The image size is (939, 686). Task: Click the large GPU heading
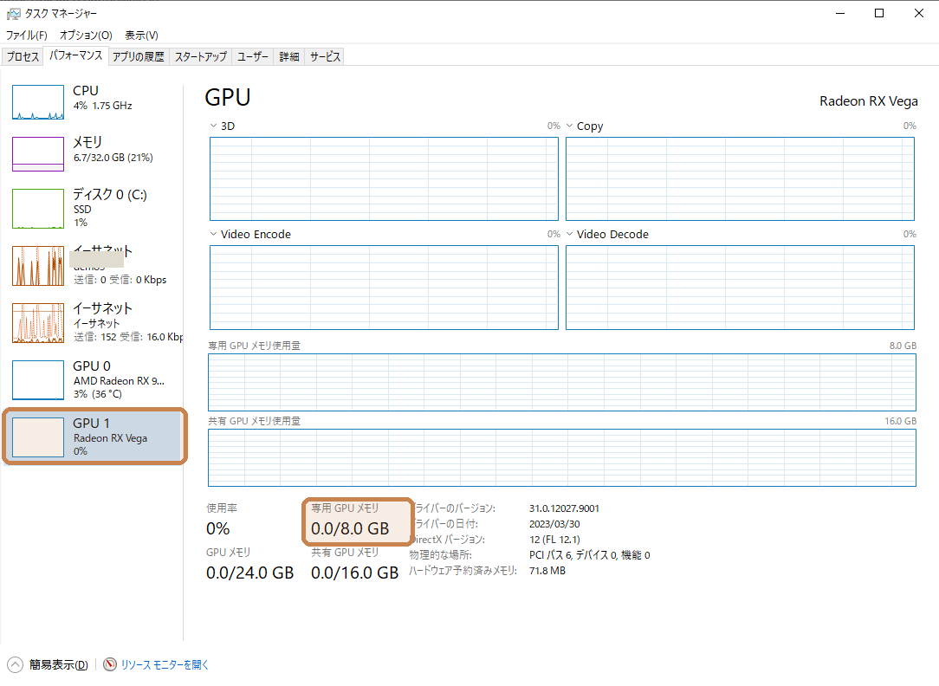tap(228, 97)
